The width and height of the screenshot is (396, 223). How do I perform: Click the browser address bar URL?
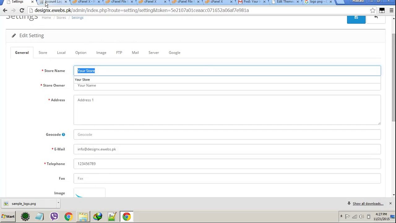(x=142, y=10)
